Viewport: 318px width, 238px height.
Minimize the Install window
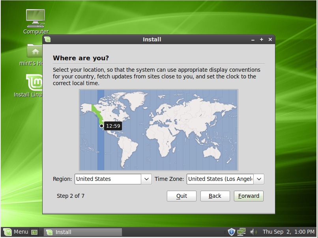253,39
